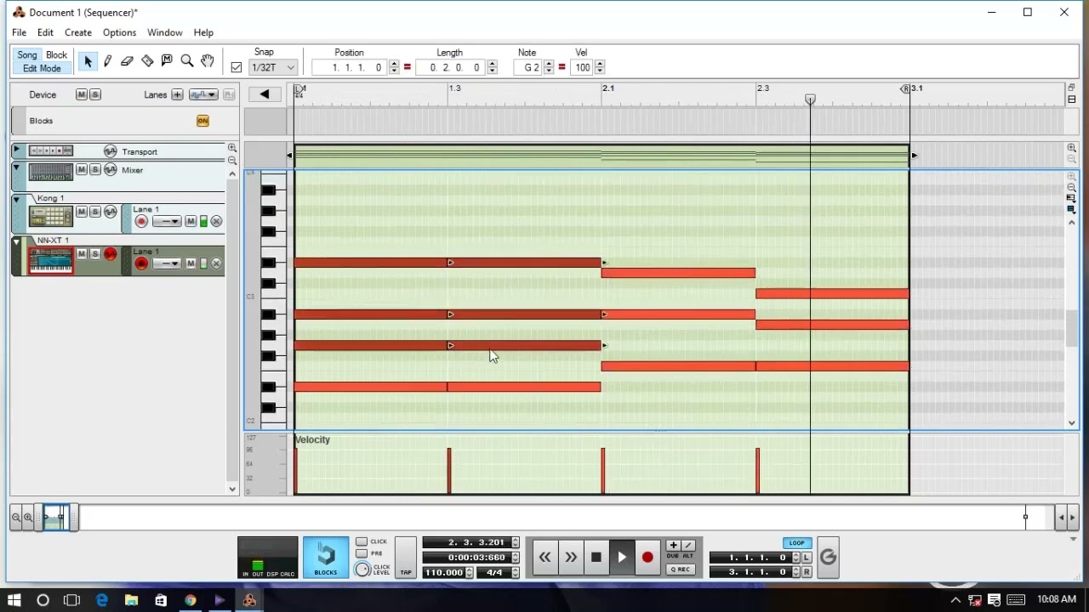This screenshot has height=612, width=1089.
Task: Click the Kong 1 device thumbnail
Action: click(x=50, y=216)
